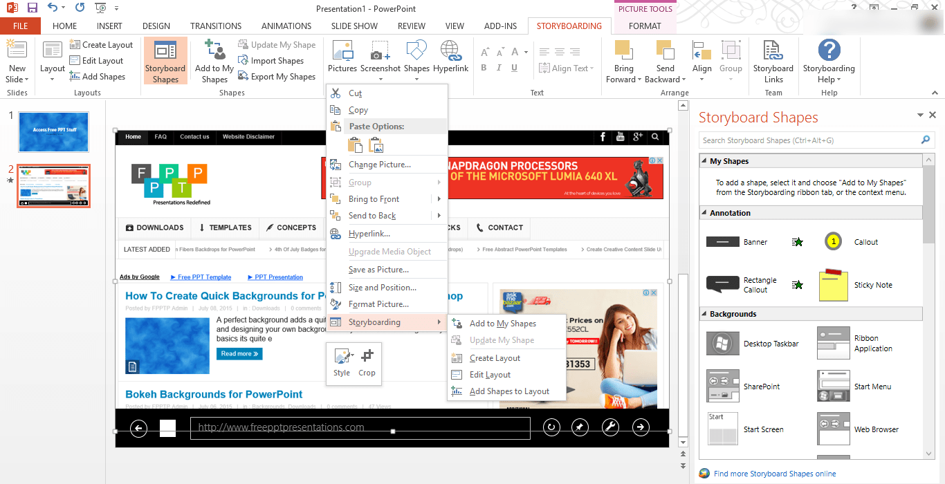Image resolution: width=945 pixels, height=484 pixels.
Task: Collapse the Backgrounds section
Action: 705,314
